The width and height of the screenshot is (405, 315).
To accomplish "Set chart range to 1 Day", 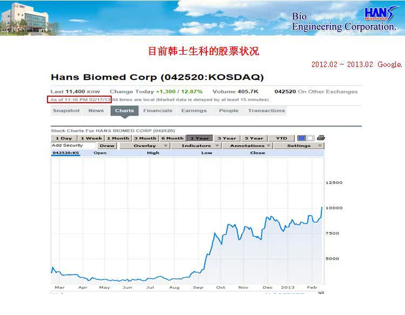I will (64, 138).
